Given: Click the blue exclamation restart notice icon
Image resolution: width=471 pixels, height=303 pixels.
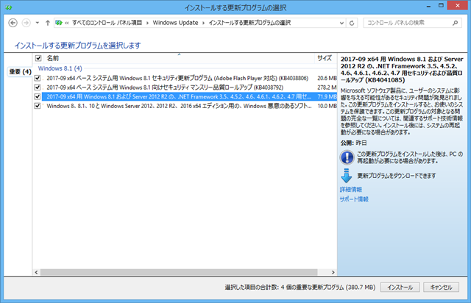Looking at the screenshot, I should click(x=347, y=157).
